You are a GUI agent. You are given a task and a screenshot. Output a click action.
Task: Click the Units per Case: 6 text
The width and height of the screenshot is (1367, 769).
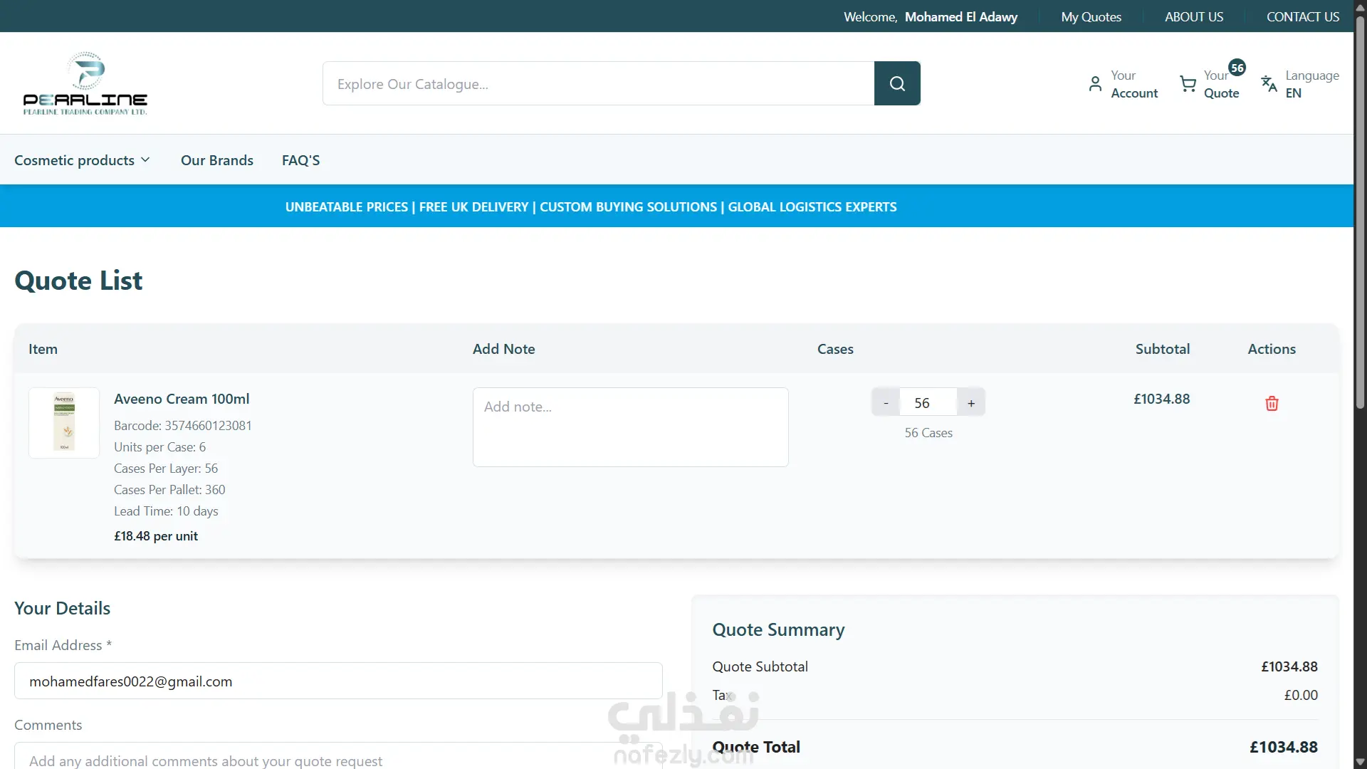(x=159, y=447)
